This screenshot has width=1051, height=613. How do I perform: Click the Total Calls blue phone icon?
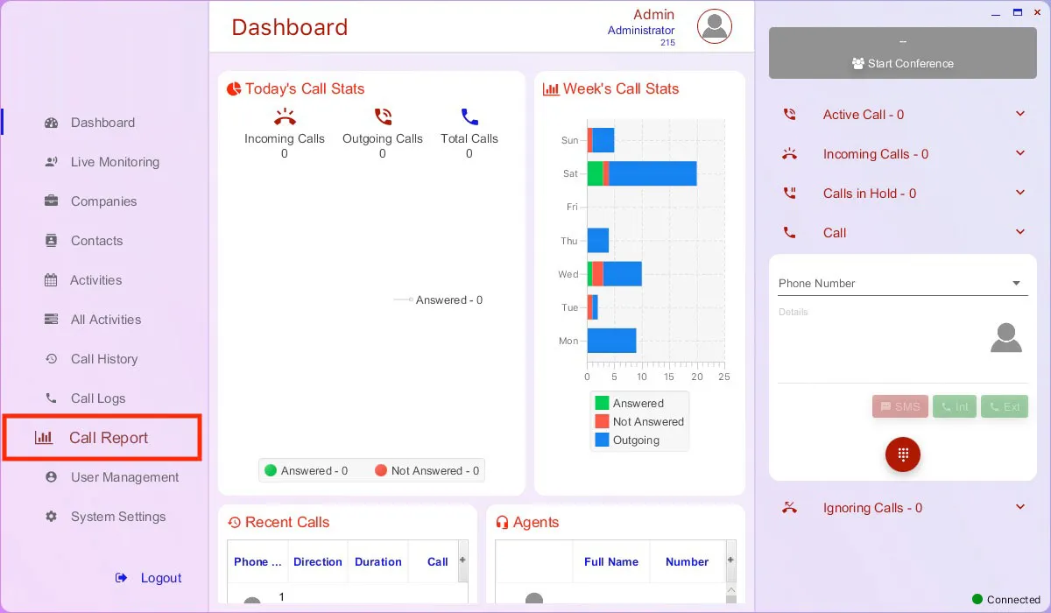click(469, 117)
